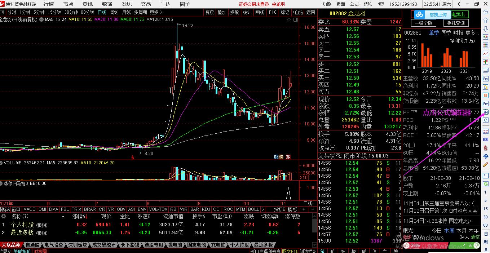Expand the indicator tab list right arrow
Viewport: 490px width, 253px height.
pyautogui.click(x=262, y=209)
